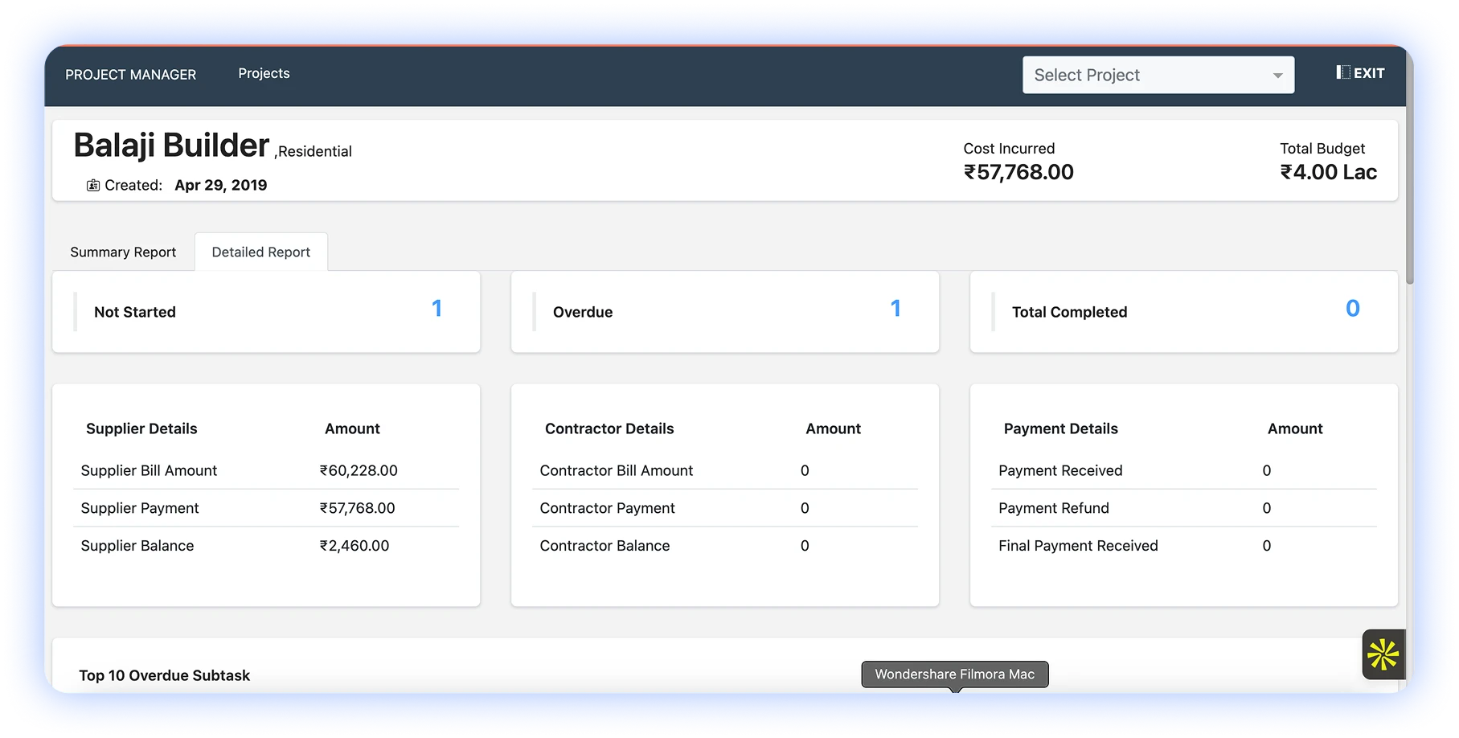Click the EXIT text button
Image resolution: width=1459 pixels, height=738 pixels.
coord(1369,73)
